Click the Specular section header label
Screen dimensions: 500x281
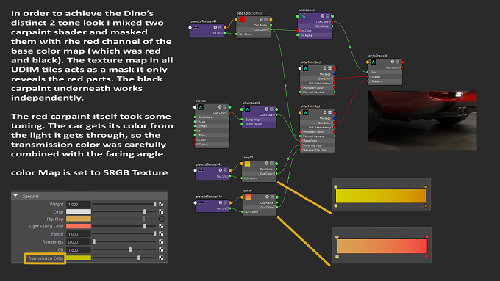tap(31, 197)
